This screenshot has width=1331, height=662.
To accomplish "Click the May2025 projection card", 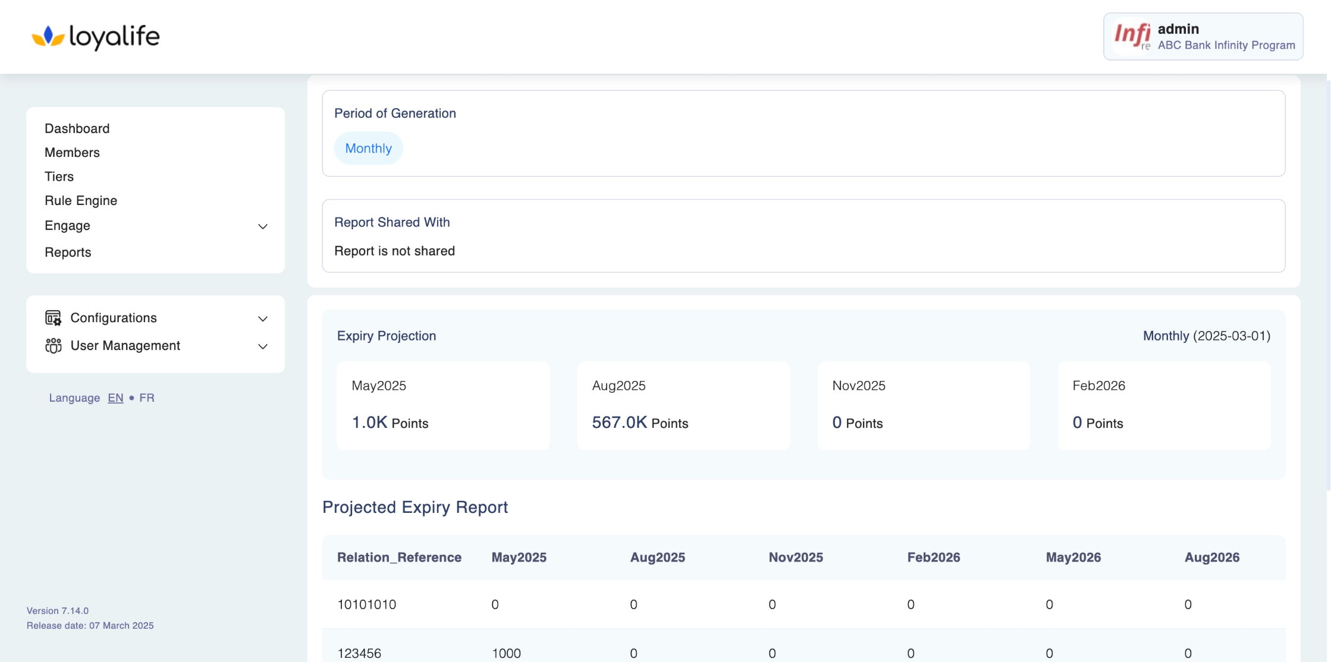I will 443,405.
